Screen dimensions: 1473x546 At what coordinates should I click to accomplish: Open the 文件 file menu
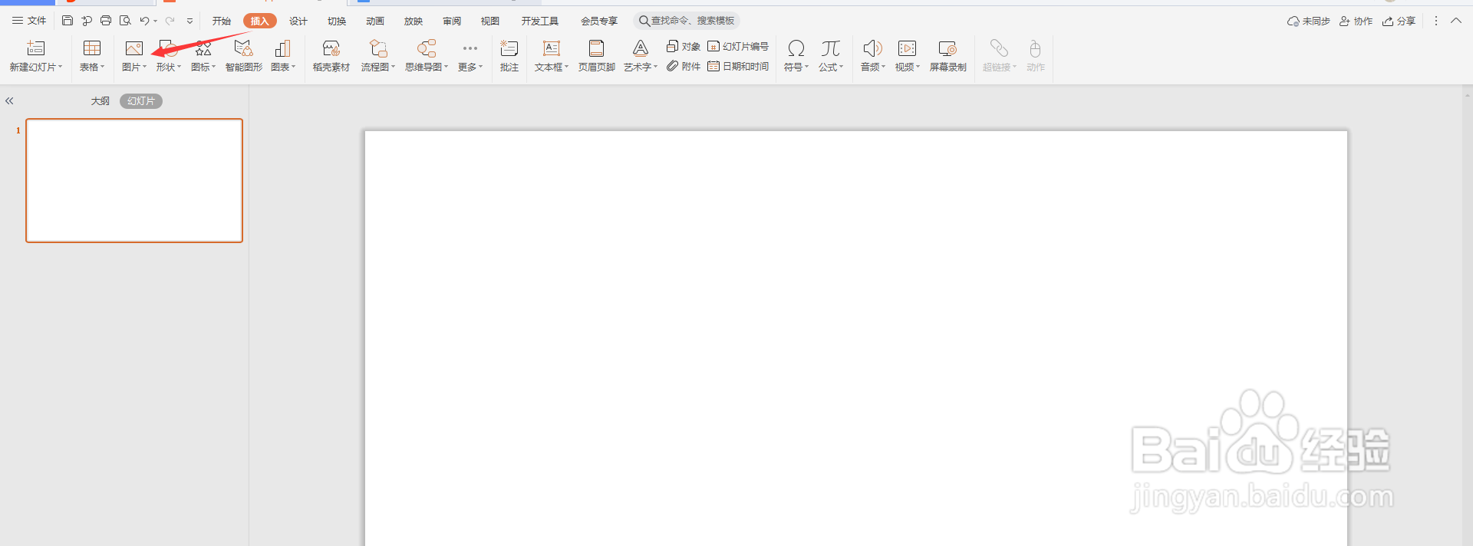coord(29,21)
